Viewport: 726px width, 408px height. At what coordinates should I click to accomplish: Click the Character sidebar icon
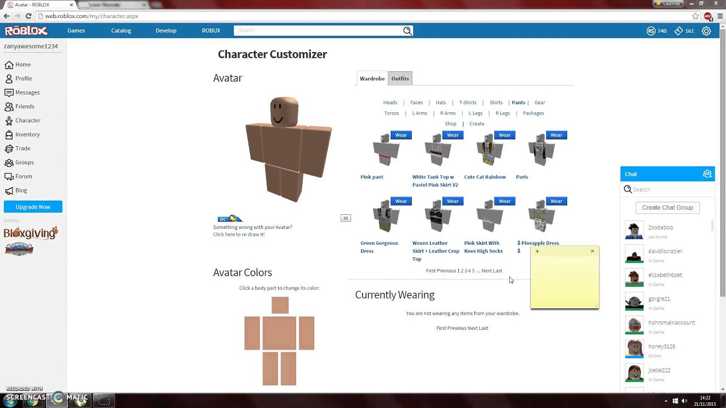(x=9, y=121)
